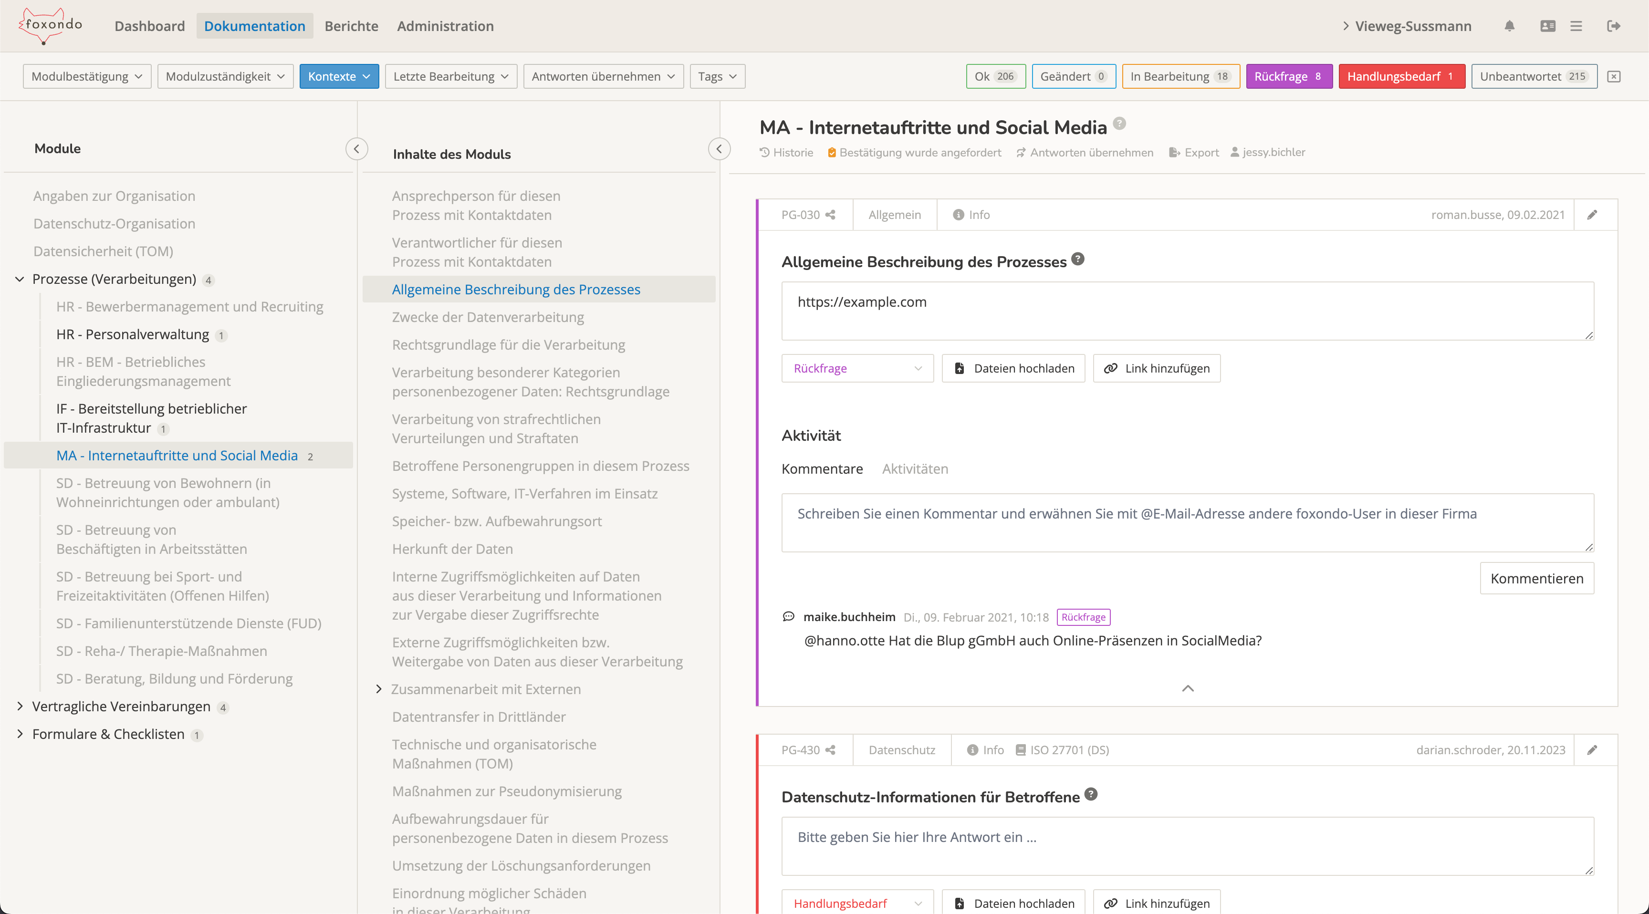The height and width of the screenshot is (914, 1649).
Task: Open the Berichte menu item
Action: click(x=351, y=26)
